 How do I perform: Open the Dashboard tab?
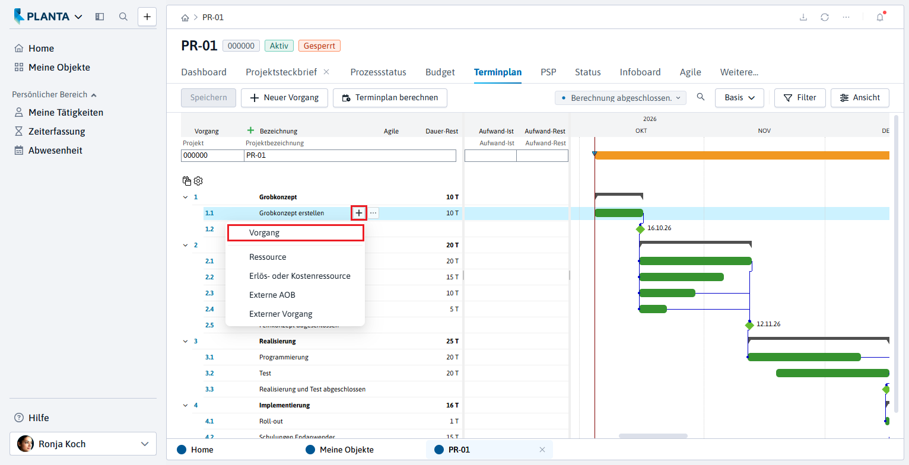coord(204,72)
